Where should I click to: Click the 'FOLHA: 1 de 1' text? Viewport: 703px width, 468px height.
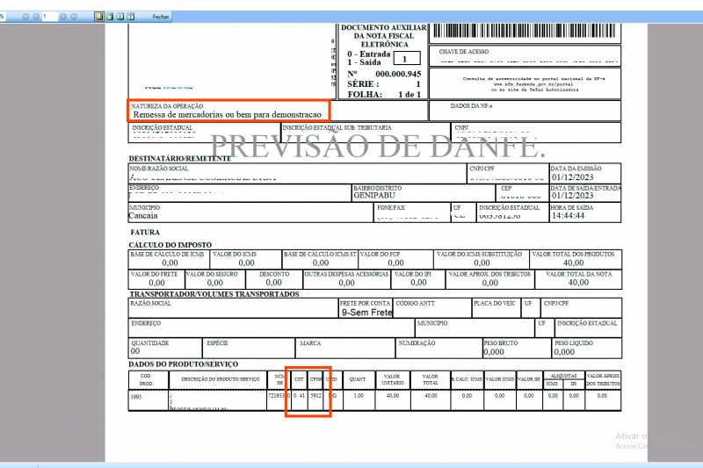click(384, 95)
